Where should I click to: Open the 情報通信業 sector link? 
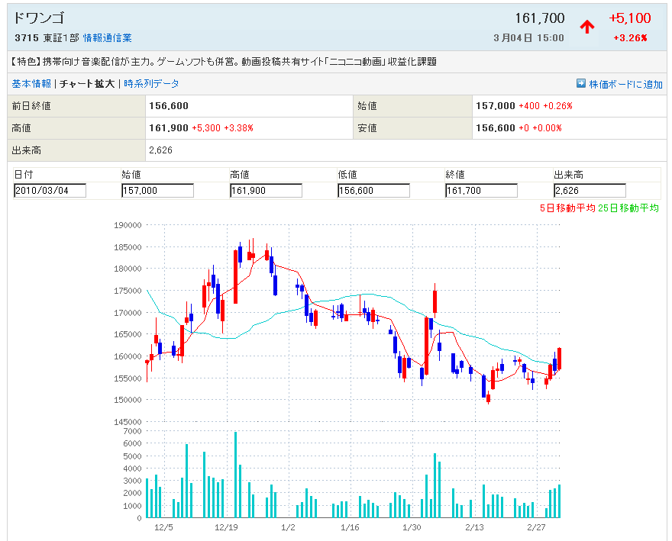click(x=107, y=38)
